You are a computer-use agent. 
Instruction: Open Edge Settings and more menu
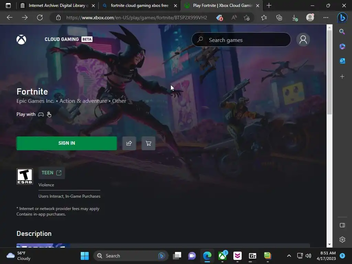(x=326, y=18)
